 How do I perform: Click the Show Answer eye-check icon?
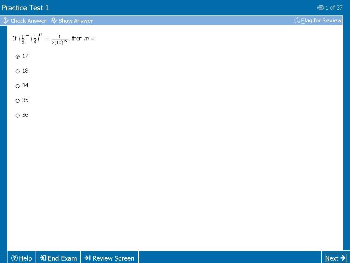pos(54,21)
